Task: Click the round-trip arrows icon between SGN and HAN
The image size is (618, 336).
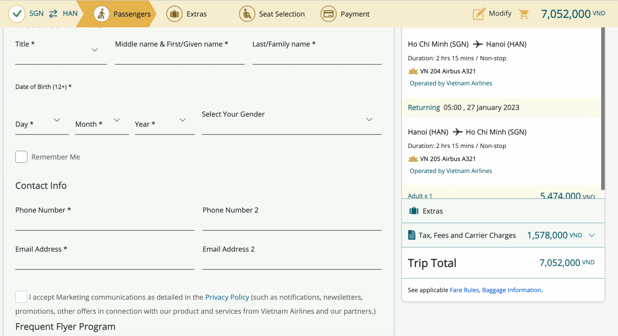Action: coord(53,14)
